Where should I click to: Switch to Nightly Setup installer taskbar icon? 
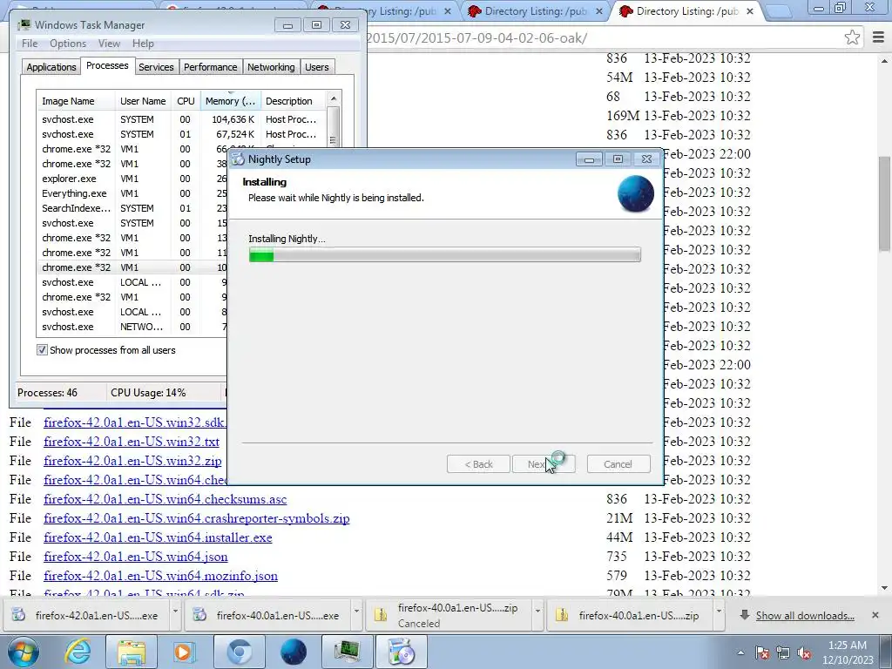point(402,652)
